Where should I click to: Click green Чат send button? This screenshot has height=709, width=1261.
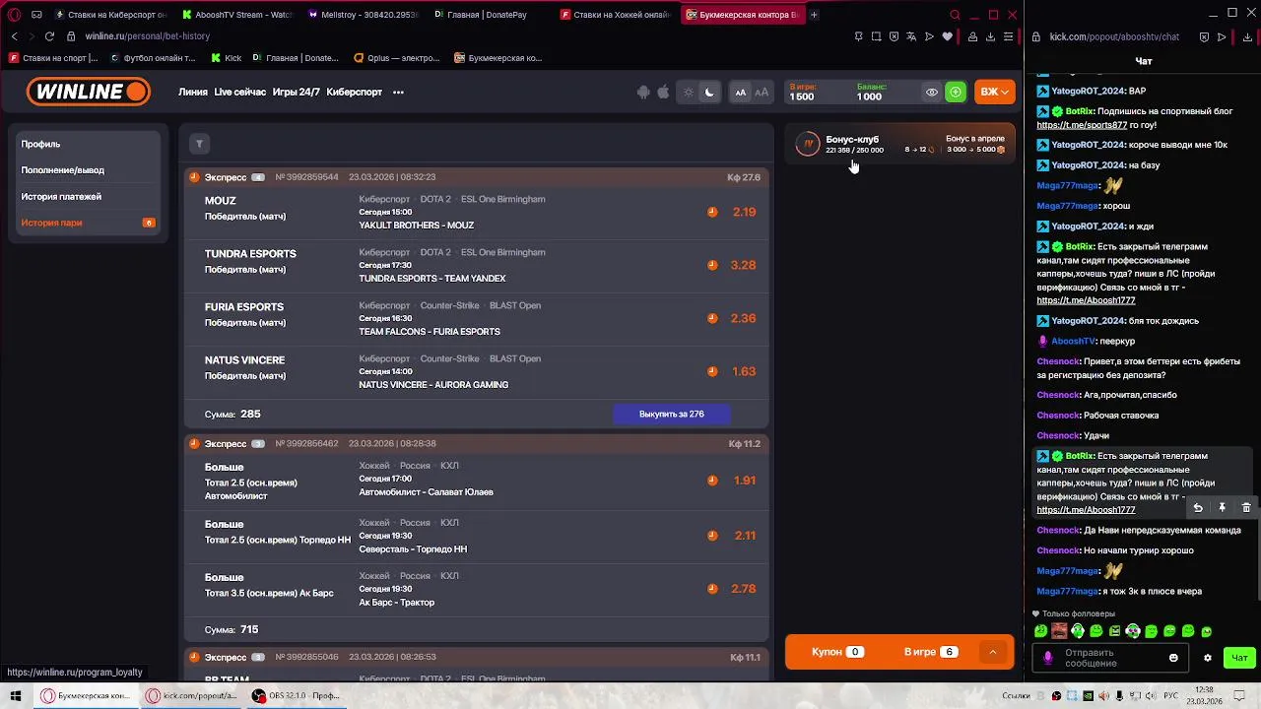coord(1239,658)
